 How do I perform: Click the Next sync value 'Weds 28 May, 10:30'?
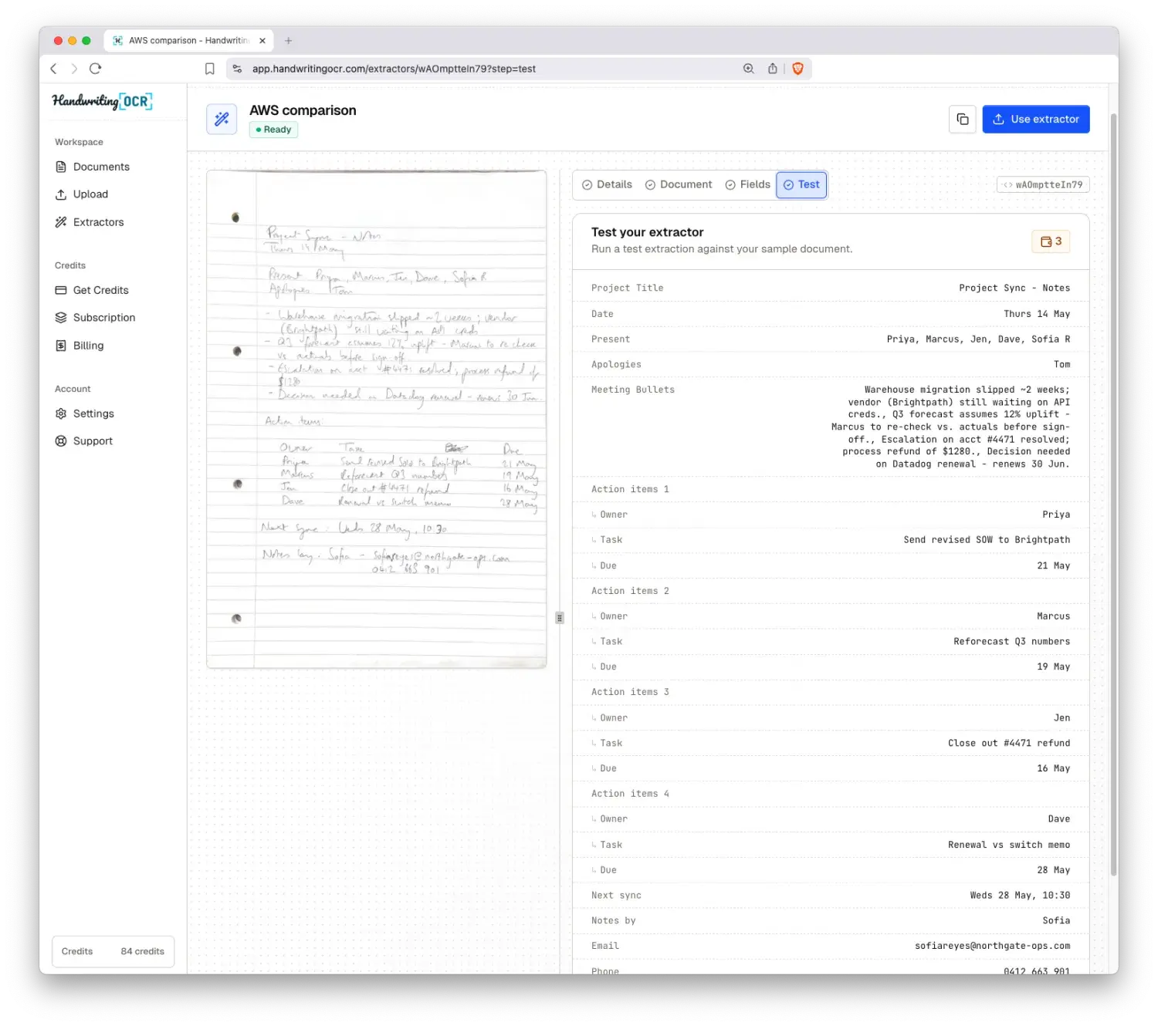pyautogui.click(x=1020, y=896)
